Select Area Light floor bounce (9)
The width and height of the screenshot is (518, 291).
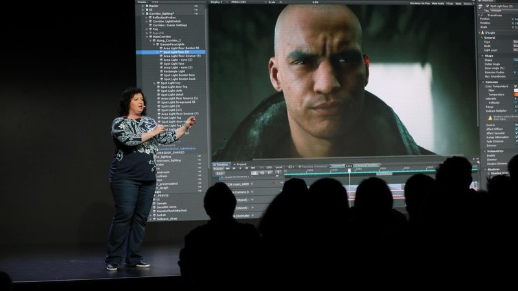click(182, 56)
